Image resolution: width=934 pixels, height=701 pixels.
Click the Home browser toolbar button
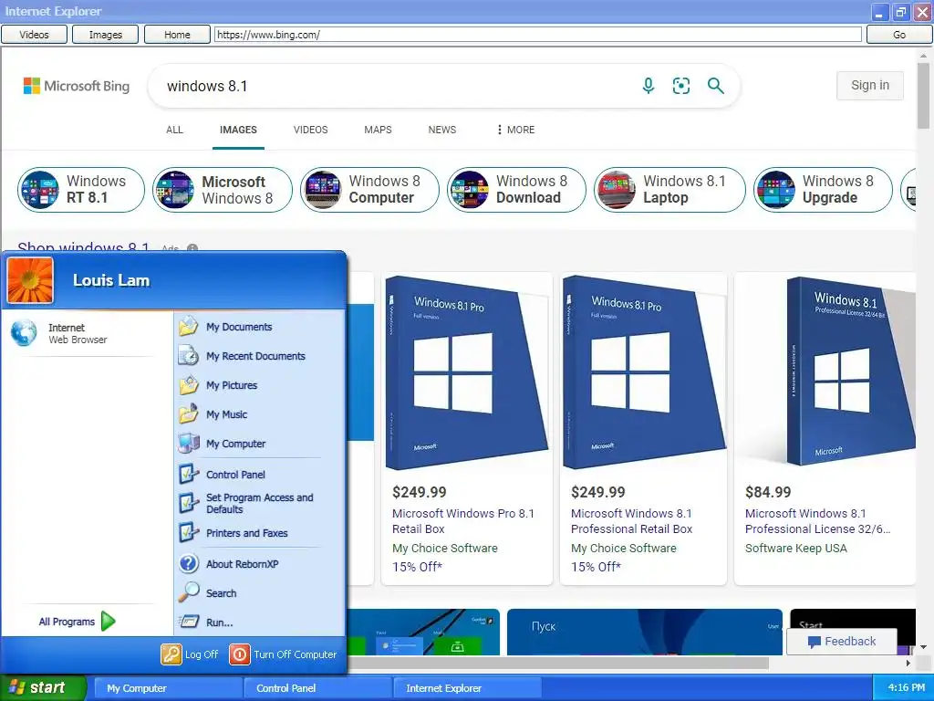(177, 35)
